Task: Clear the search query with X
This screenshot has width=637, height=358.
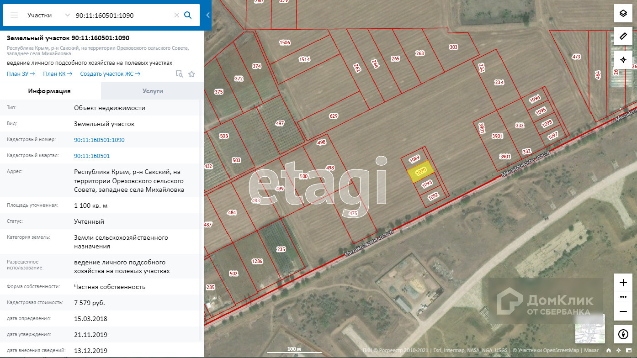Action: click(177, 15)
